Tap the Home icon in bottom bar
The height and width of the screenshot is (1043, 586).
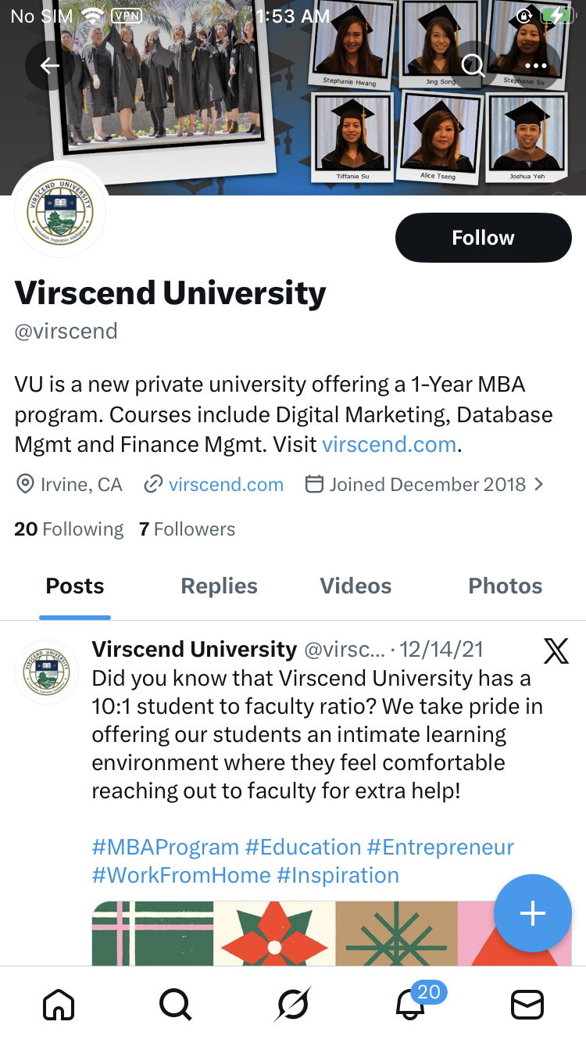coord(59,1005)
